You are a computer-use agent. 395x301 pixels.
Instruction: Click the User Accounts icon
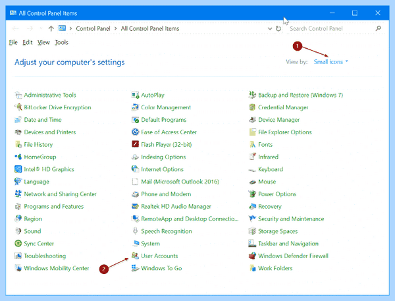[x=135, y=256]
